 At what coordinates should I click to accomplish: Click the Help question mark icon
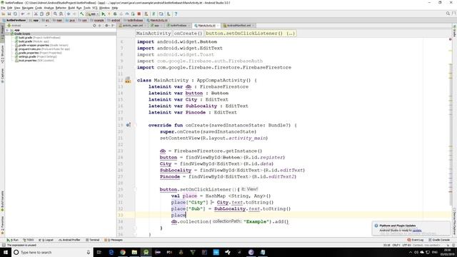click(x=176, y=14)
